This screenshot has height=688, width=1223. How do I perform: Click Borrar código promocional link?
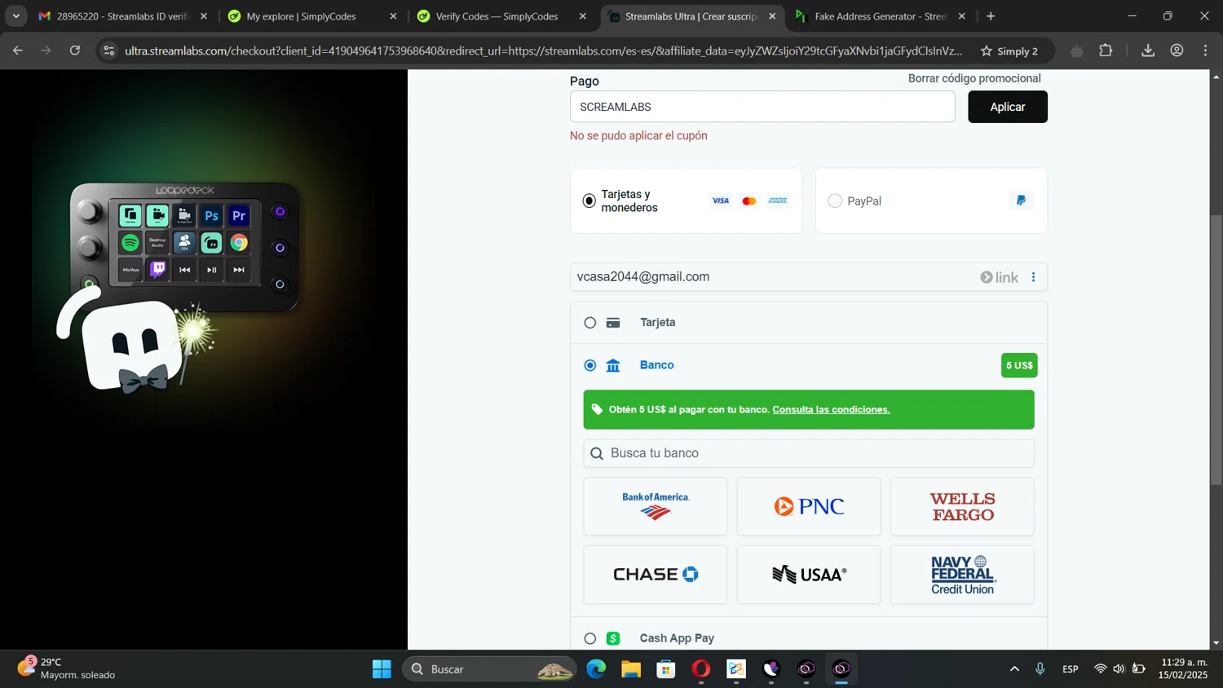click(974, 78)
